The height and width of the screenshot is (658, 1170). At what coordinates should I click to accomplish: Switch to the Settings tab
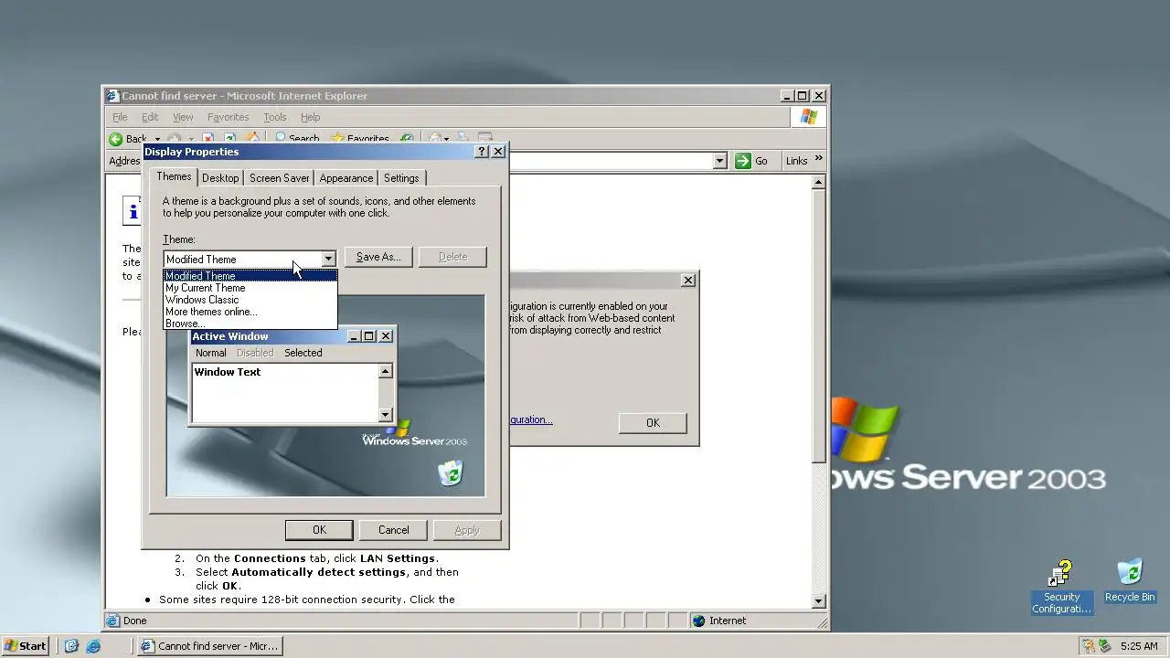(x=401, y=178)
